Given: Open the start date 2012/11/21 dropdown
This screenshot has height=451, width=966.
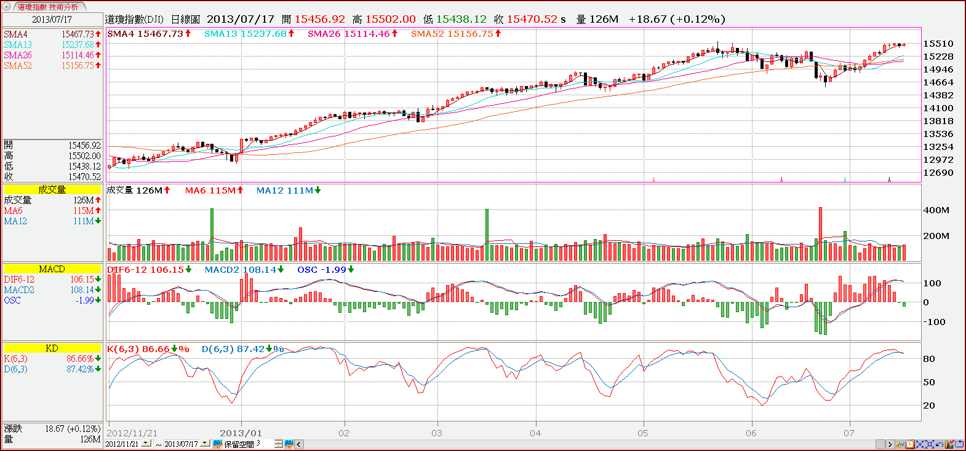Looking at the screenshot, I should click(146, 443).
